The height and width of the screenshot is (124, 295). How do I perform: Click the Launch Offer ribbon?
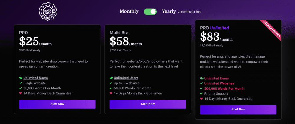coord(272,30)
